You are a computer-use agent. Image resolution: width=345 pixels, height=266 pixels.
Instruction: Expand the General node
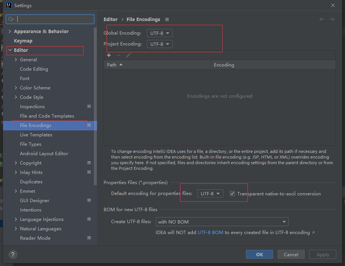click(x=16, y=59)
